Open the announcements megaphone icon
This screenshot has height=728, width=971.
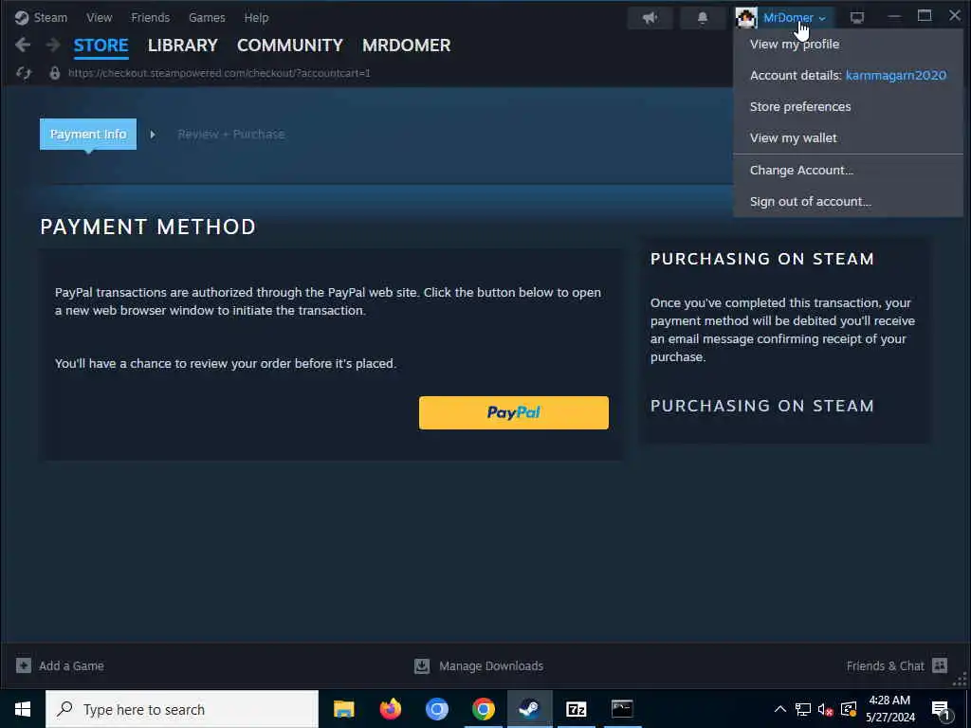coord(650,17)
